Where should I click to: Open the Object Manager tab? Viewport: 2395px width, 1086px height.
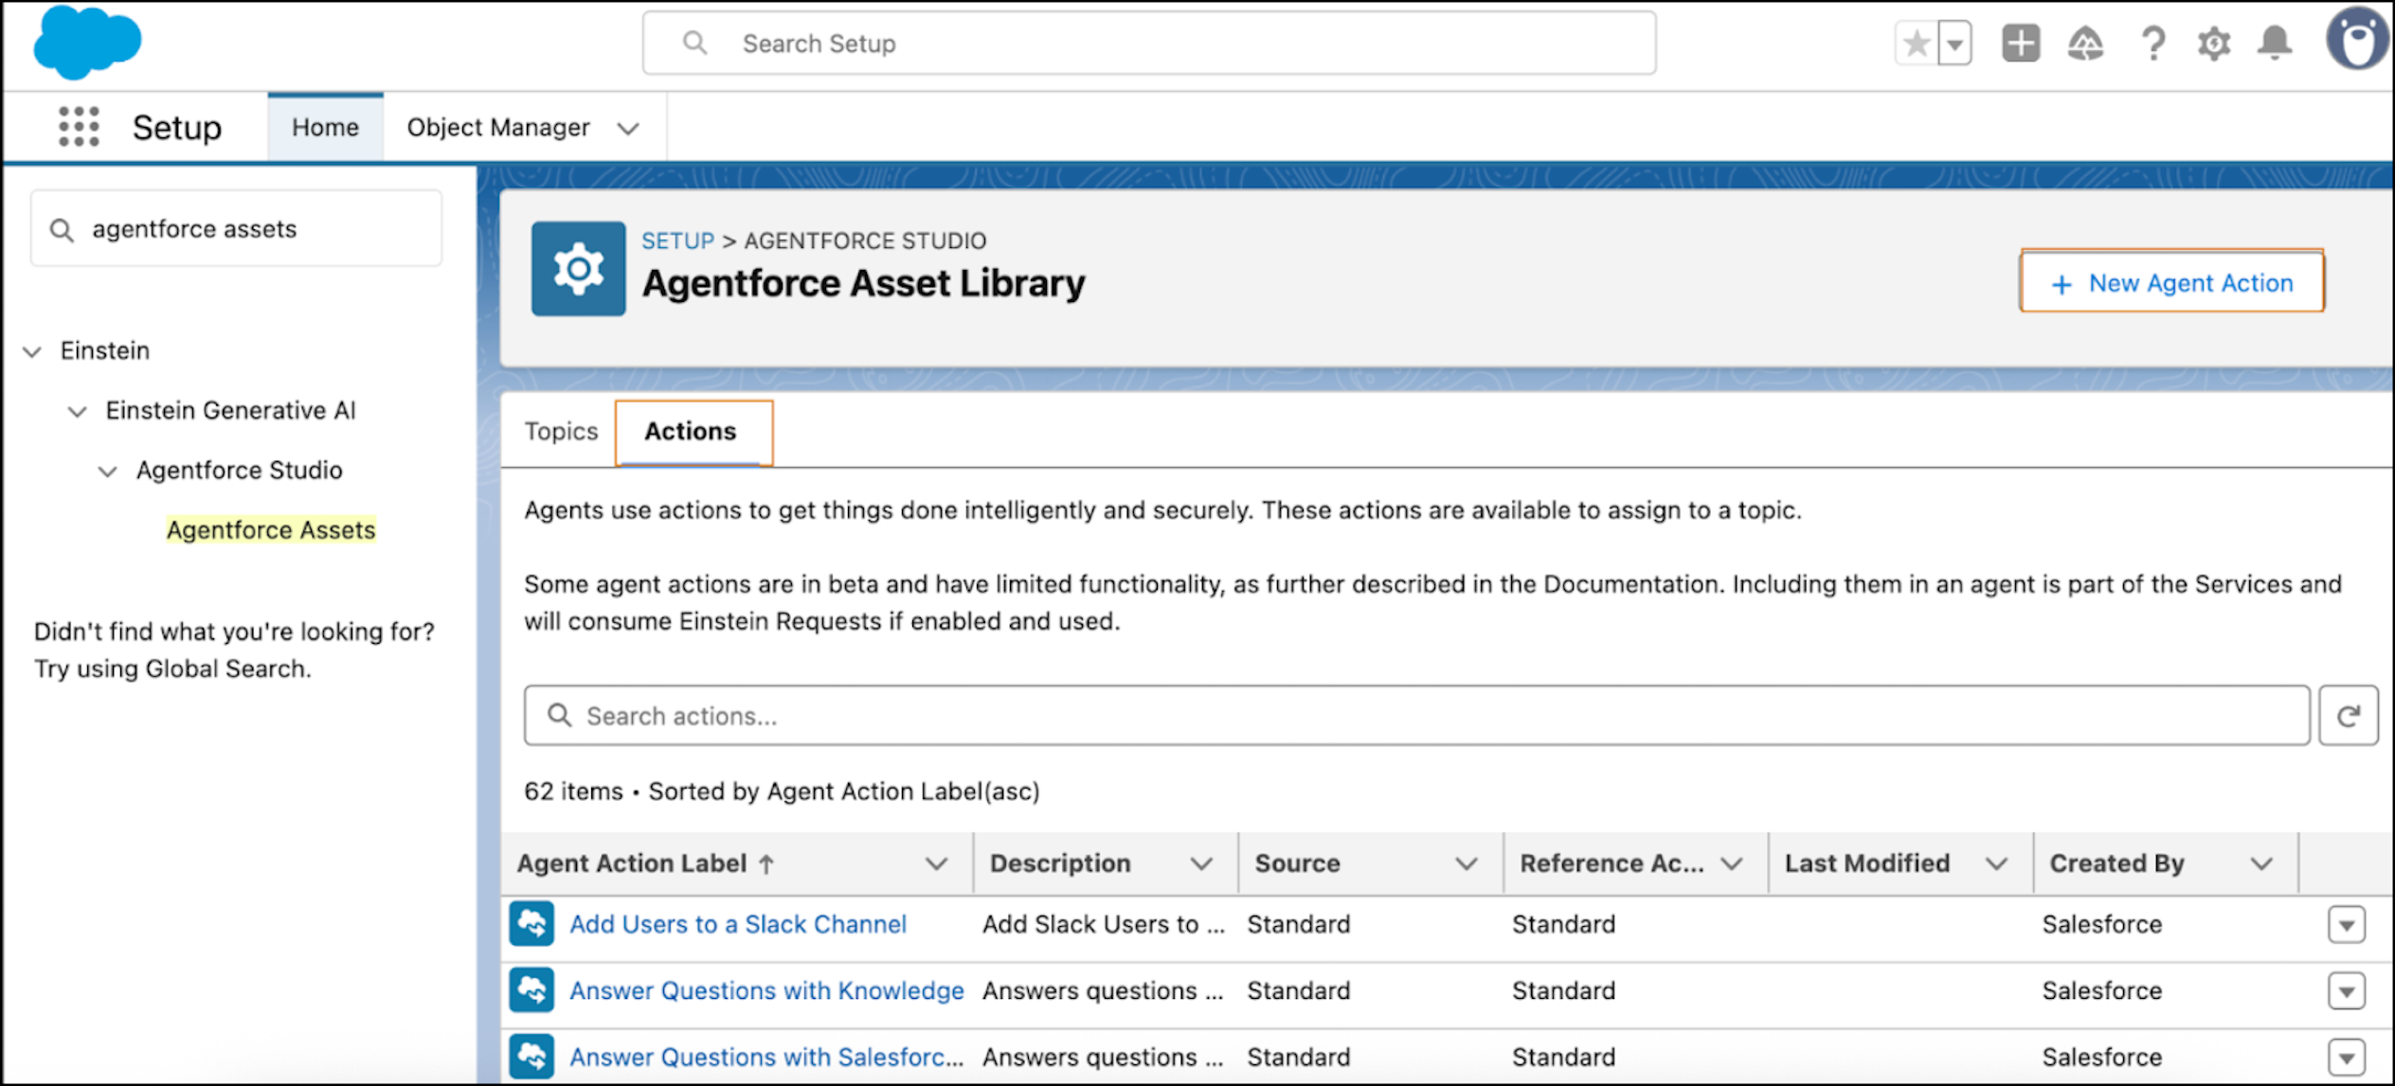(498, 127)
